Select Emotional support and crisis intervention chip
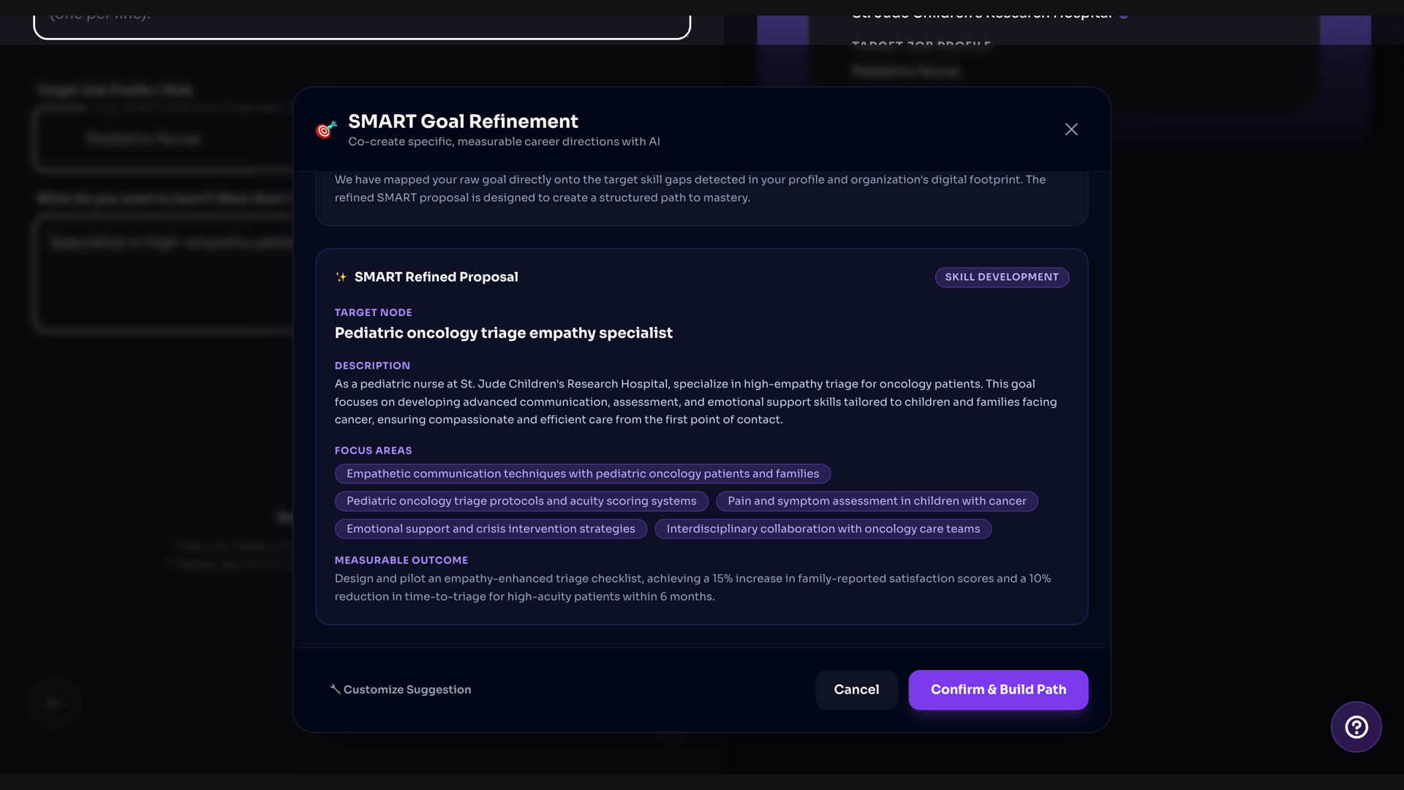This screenshot has height=790, width=1404. [491, 529]
